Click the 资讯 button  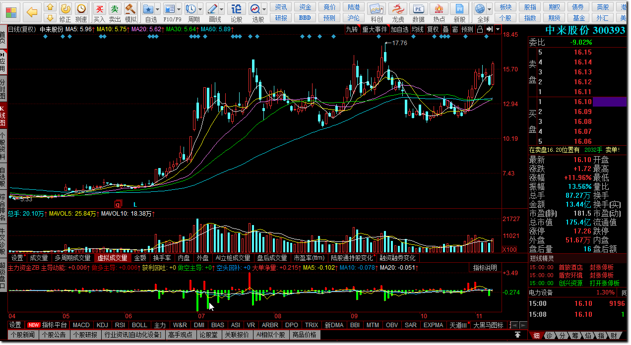(x=281, y=7)
